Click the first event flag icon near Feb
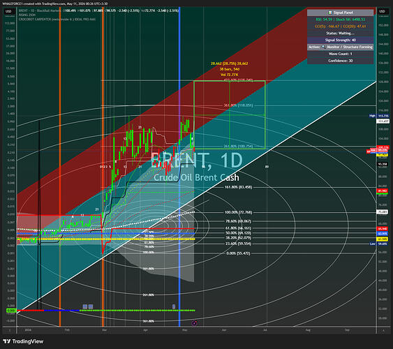 coord(85,306)
